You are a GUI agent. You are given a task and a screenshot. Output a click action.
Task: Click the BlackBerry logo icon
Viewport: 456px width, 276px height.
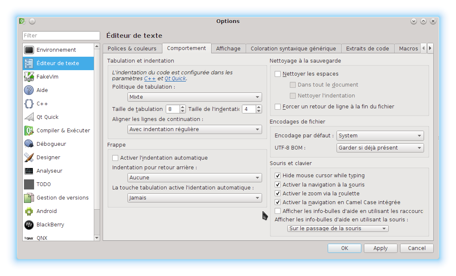(29, 225)
